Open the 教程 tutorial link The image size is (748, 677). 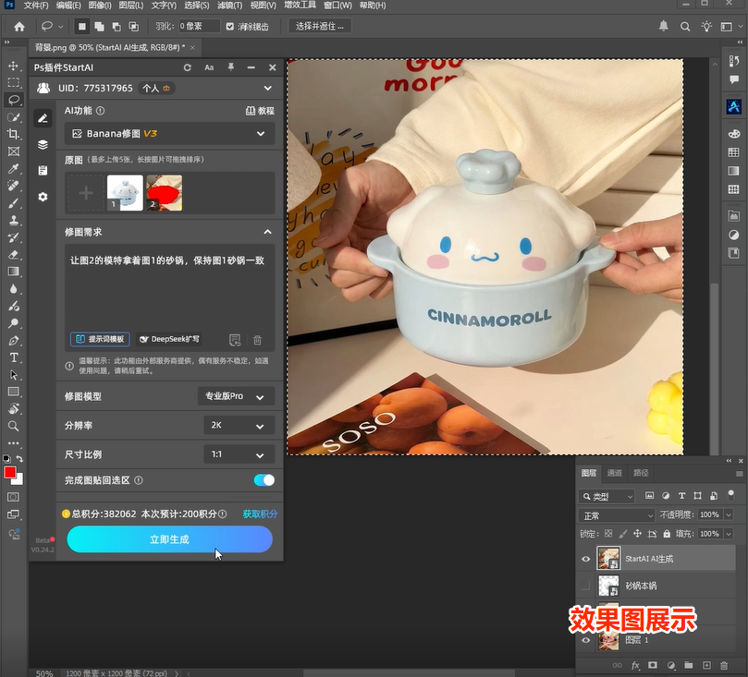pyautogui.click(x=260, y=111)
